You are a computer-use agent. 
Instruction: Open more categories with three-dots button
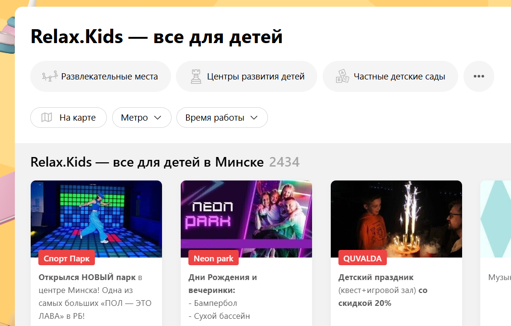[479, 76]
